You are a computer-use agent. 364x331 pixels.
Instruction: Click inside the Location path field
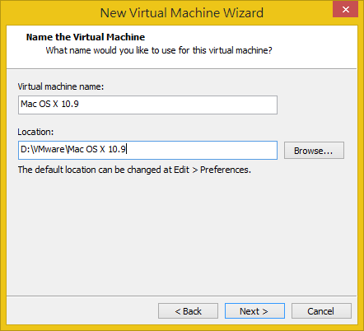click(x=147, y=150)
